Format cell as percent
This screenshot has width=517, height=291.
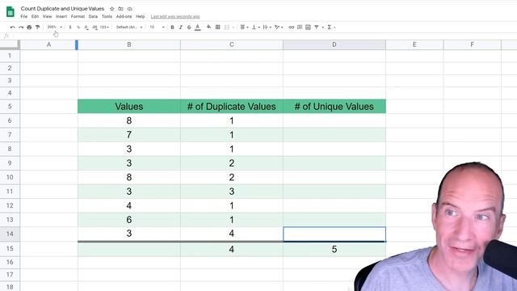(78, 27)
